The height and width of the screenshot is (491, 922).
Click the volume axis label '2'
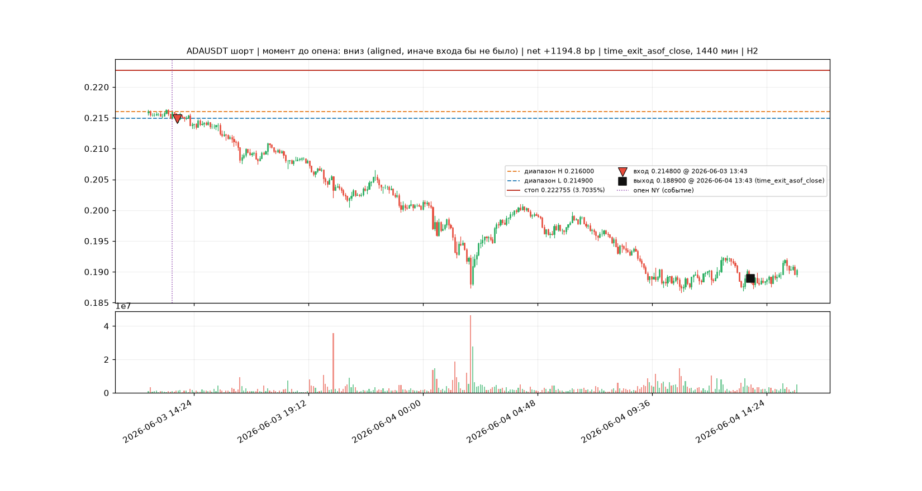[106, 360]
